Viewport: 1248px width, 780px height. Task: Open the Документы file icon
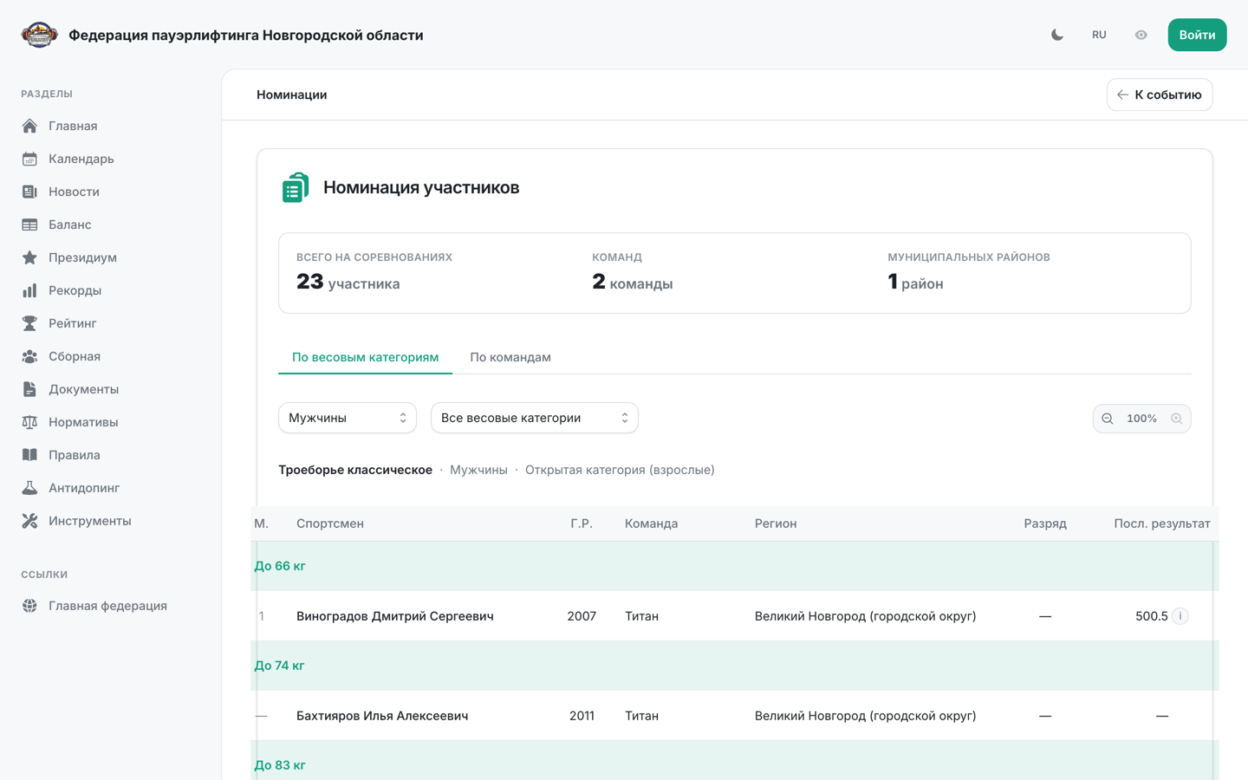[x=29, y=389]
